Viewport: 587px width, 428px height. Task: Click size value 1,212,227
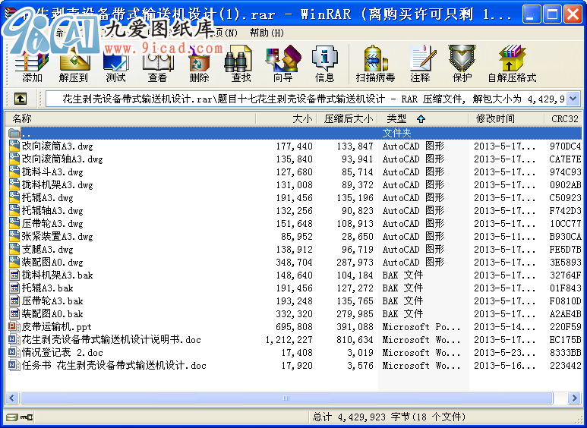pos(289,339)
